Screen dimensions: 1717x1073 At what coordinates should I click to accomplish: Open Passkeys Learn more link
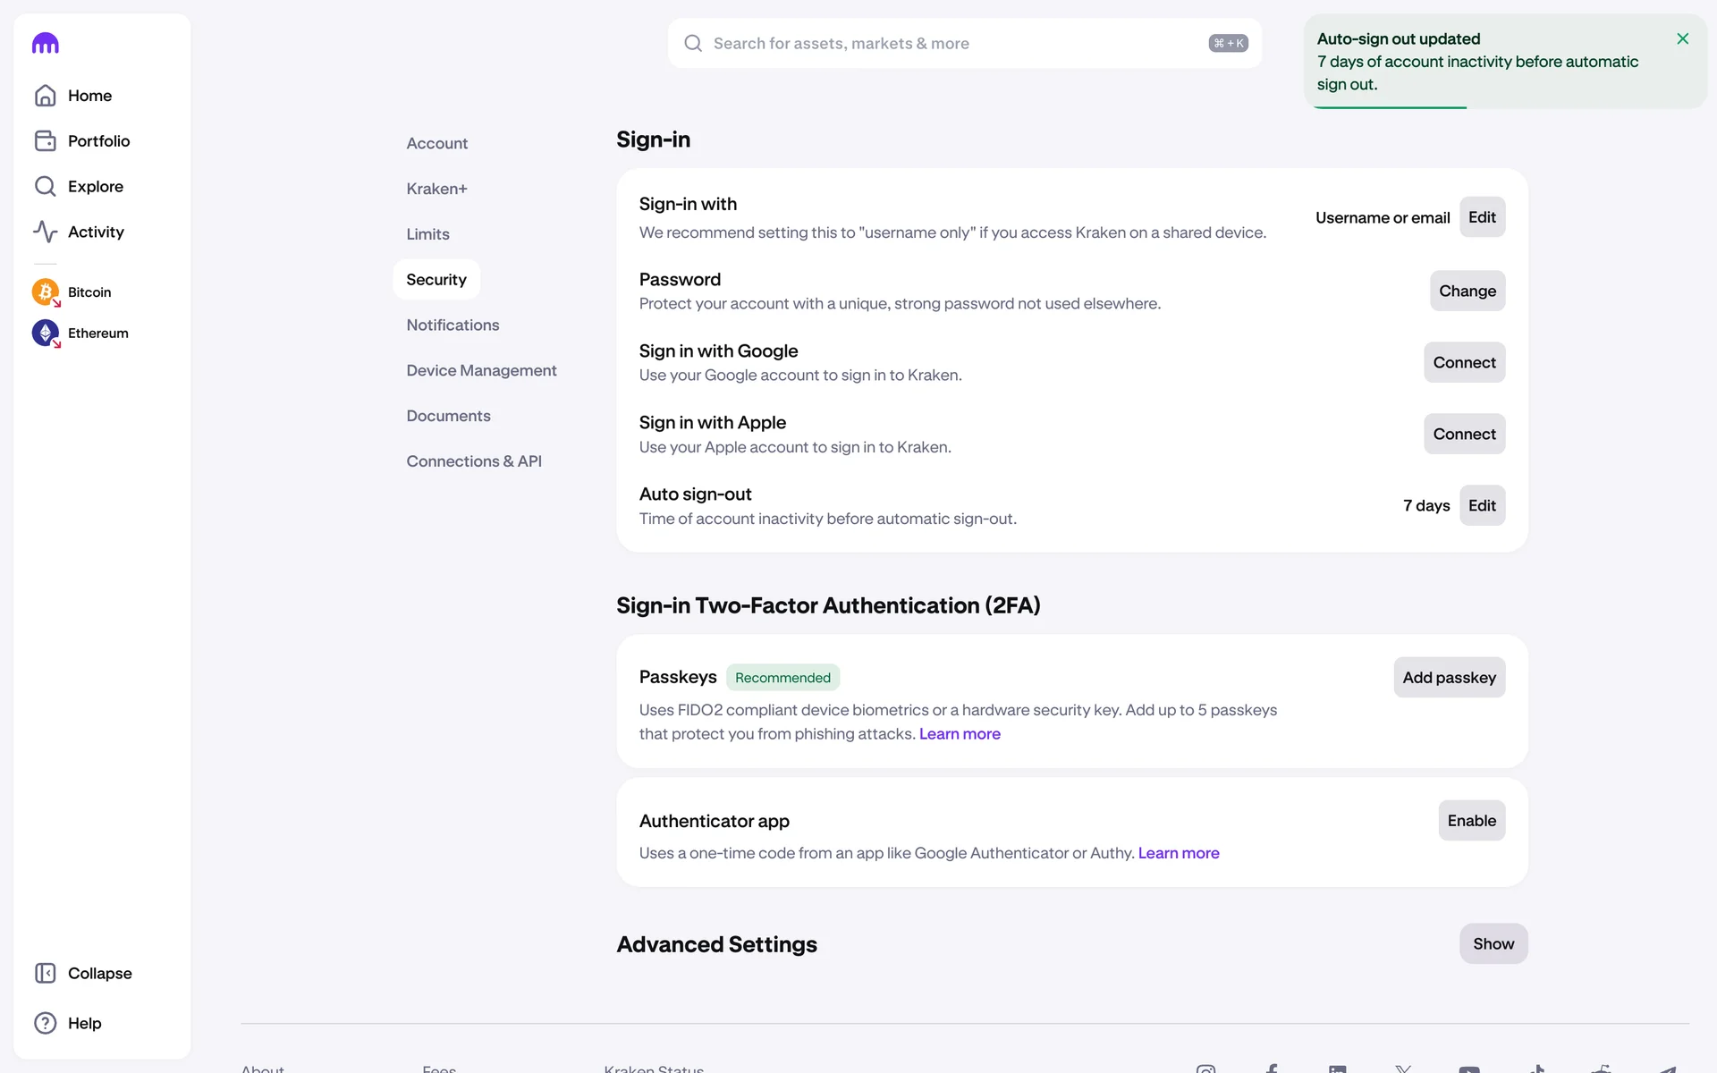(x=959, y=734)
